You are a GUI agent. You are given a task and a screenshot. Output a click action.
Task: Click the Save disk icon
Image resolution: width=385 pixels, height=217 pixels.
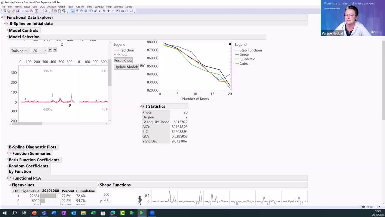tap(17, 11)
